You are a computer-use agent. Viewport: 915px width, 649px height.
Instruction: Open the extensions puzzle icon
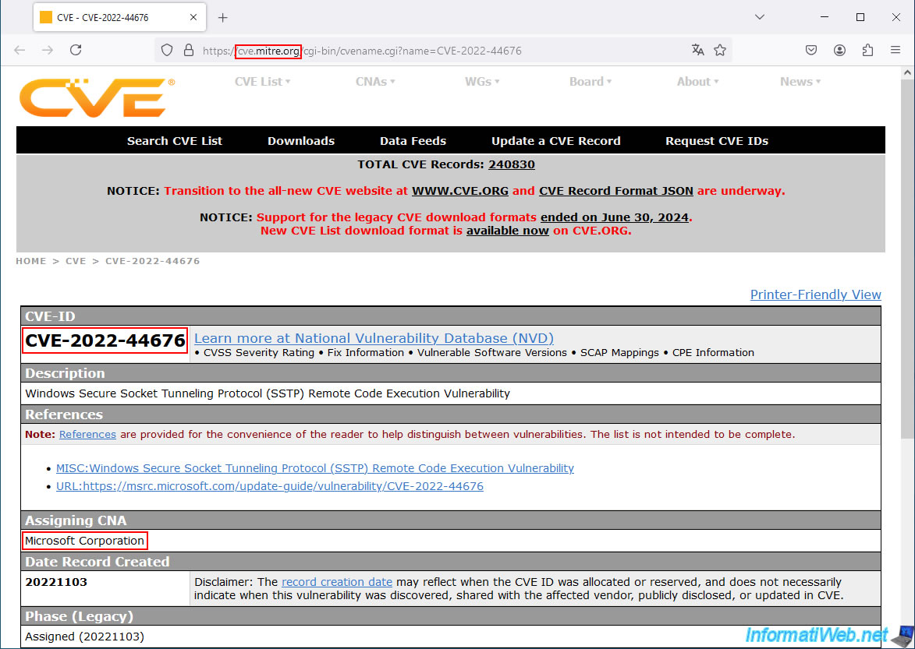(x=867, y=50)
